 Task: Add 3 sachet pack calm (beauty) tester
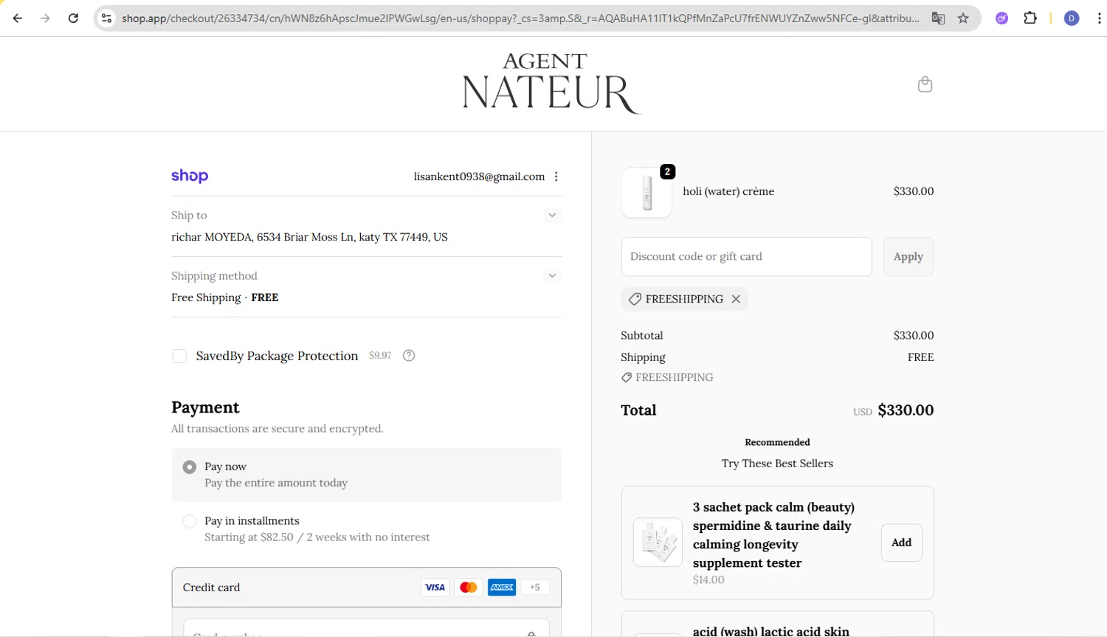[x=902, y=543]
